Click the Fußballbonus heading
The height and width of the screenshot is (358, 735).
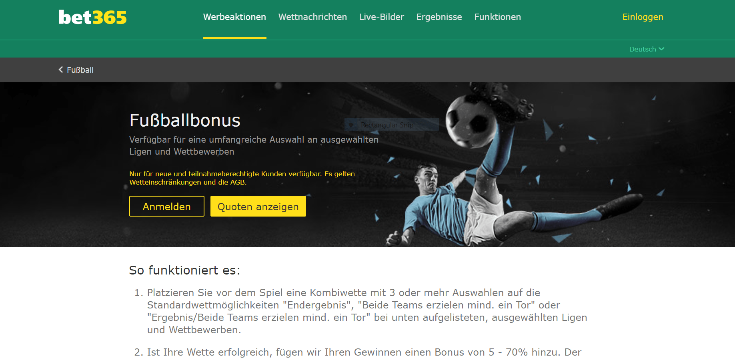click(185, 120)
